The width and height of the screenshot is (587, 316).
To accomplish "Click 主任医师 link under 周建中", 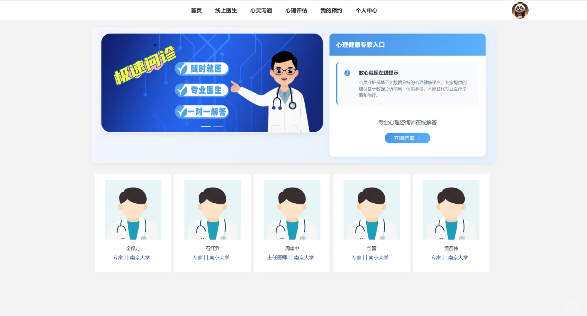I will (x=276, y=257).
